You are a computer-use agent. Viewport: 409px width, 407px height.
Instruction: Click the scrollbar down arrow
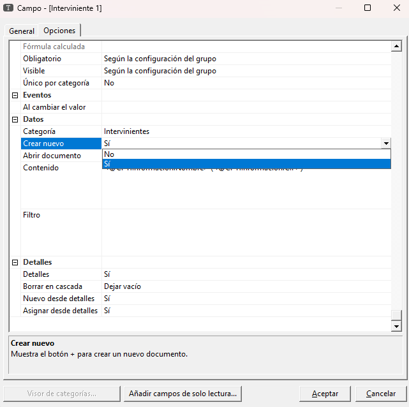pyautogui.click(x=396, y=326)
